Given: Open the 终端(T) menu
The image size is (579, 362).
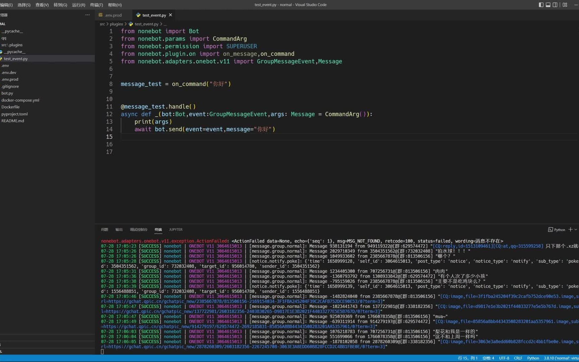Looking at the screenshot, I should point(96,5).
